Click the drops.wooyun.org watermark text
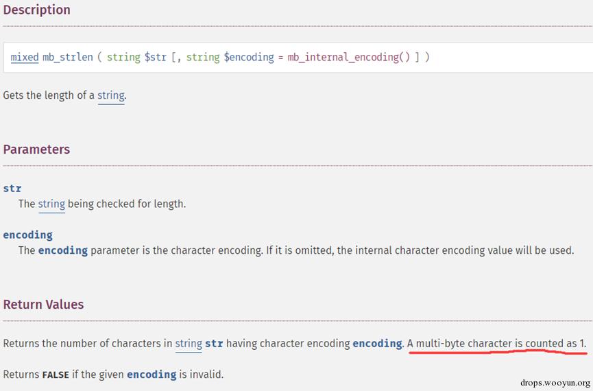 click(x=555, y=382)
